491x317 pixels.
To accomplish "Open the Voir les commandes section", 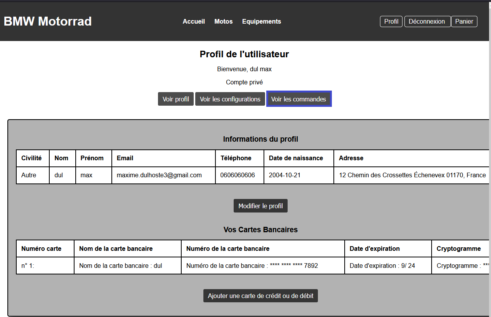I will click(298, 99).
